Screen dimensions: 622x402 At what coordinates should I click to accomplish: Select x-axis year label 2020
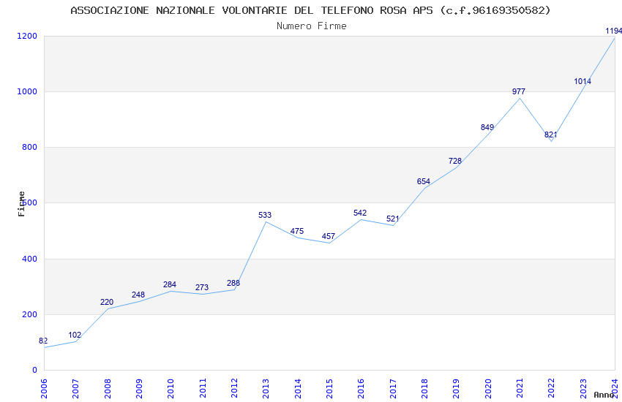(x=488, y=388)
